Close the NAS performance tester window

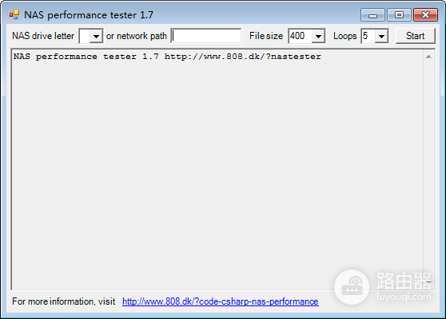point(425,15)
